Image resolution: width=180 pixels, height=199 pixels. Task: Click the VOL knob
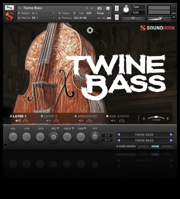13,137
